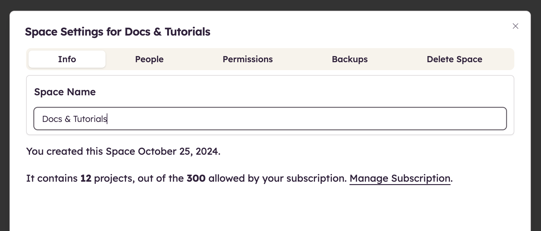Click the Space creation date sentence
Viewport: 541px width, 231px height.
[x=123, y=151]
